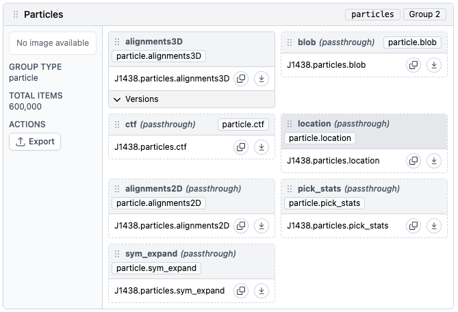Expand the Versions section
This screenshot has width=458, height=312.
pos(136,99)
